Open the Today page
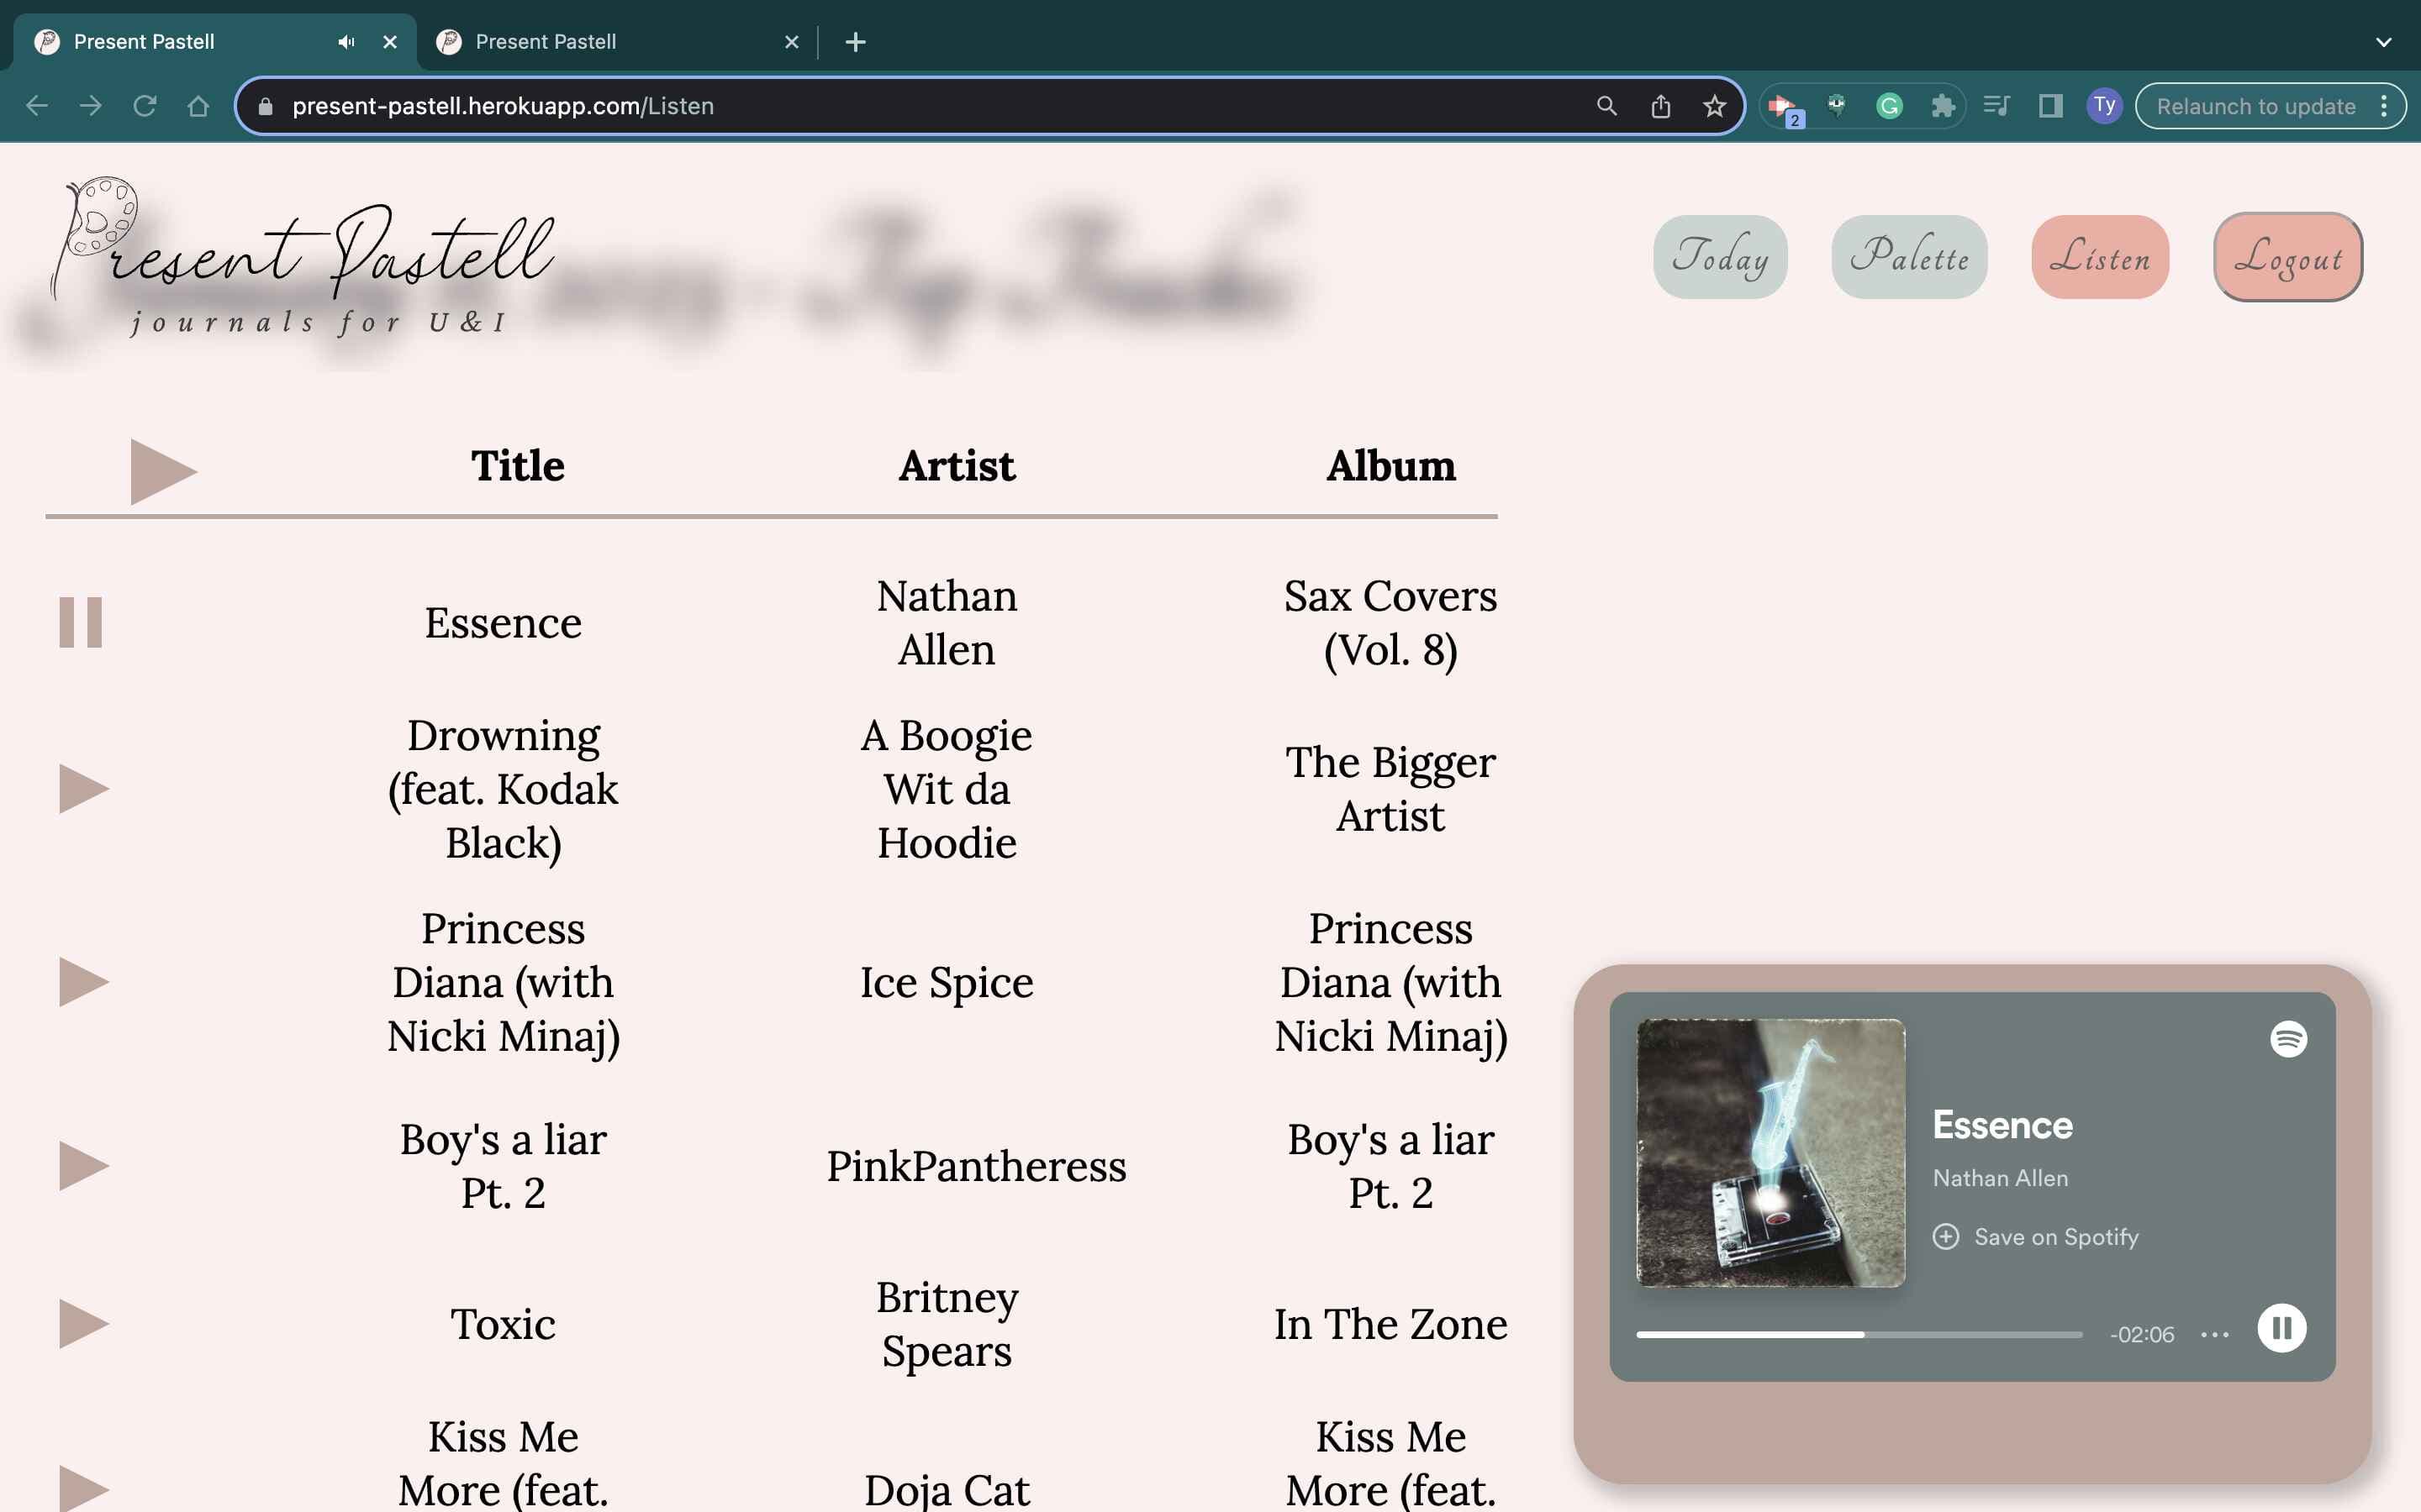 [1720, 257]
